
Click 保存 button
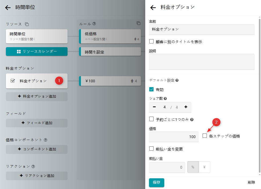click(156, 183)
